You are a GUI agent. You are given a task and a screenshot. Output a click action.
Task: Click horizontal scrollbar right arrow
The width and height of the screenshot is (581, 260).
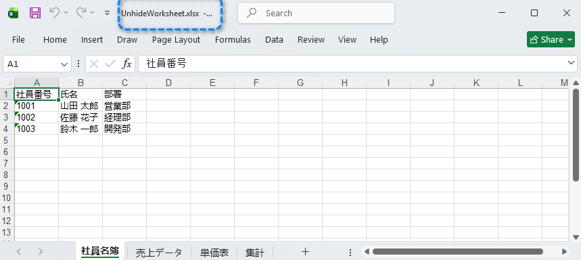point(564,252)
